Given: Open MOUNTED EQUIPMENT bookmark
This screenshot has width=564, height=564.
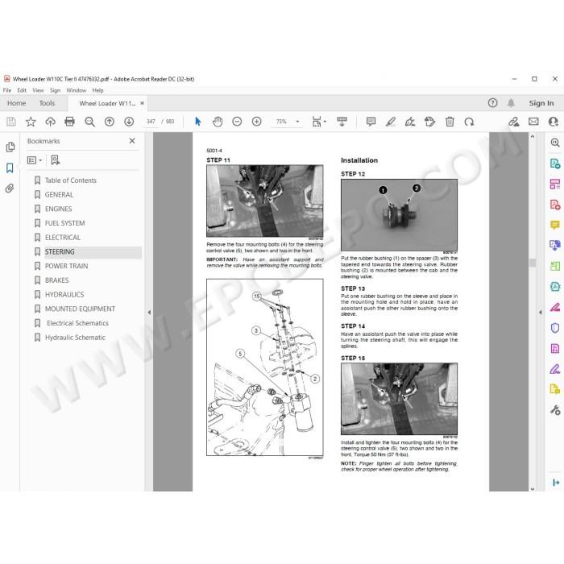Looking at the screenshot, I should (x=80, y=309).
